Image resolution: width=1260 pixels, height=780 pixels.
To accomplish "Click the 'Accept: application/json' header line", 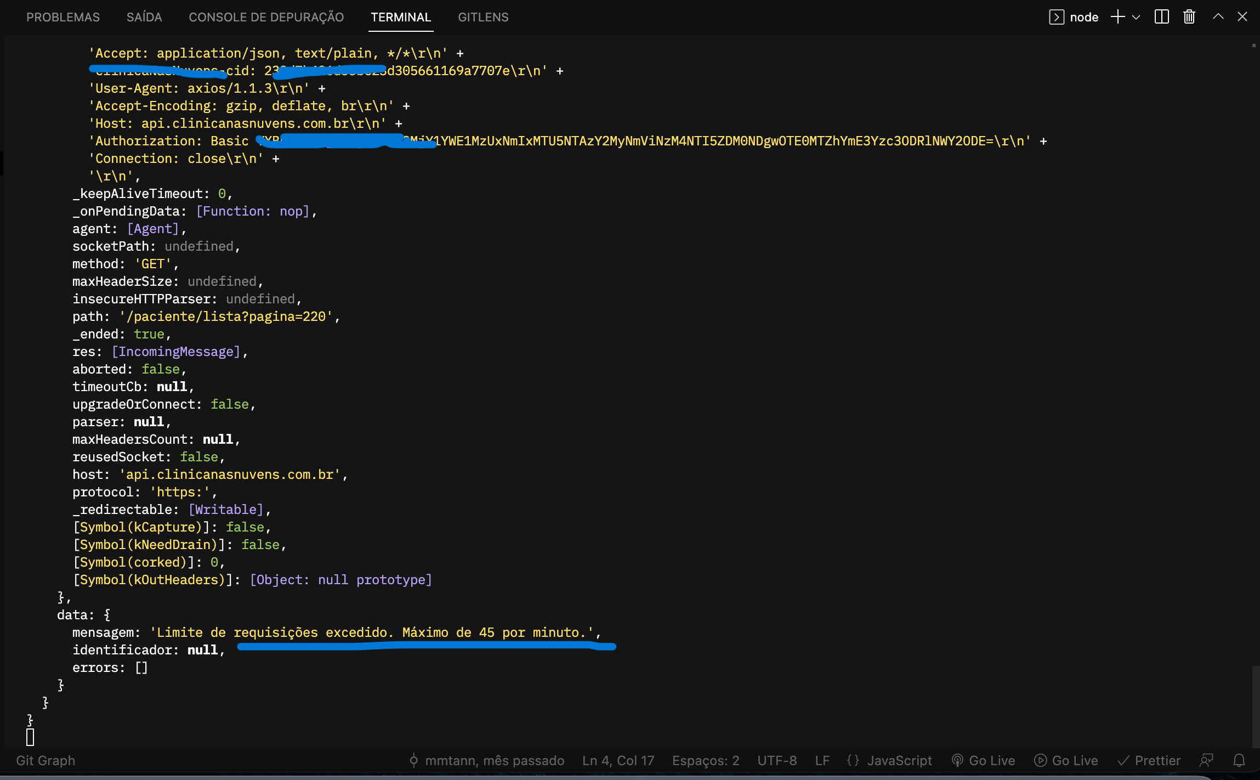I will tap(276, 53).
